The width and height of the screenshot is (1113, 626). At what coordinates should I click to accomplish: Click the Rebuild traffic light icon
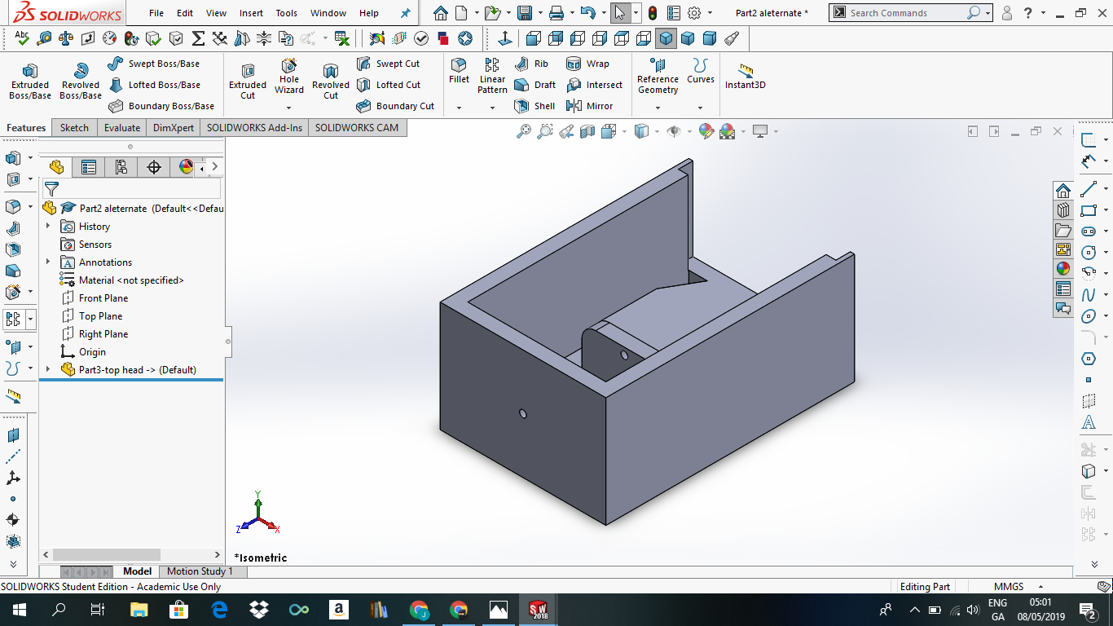[x=653, y=13]
